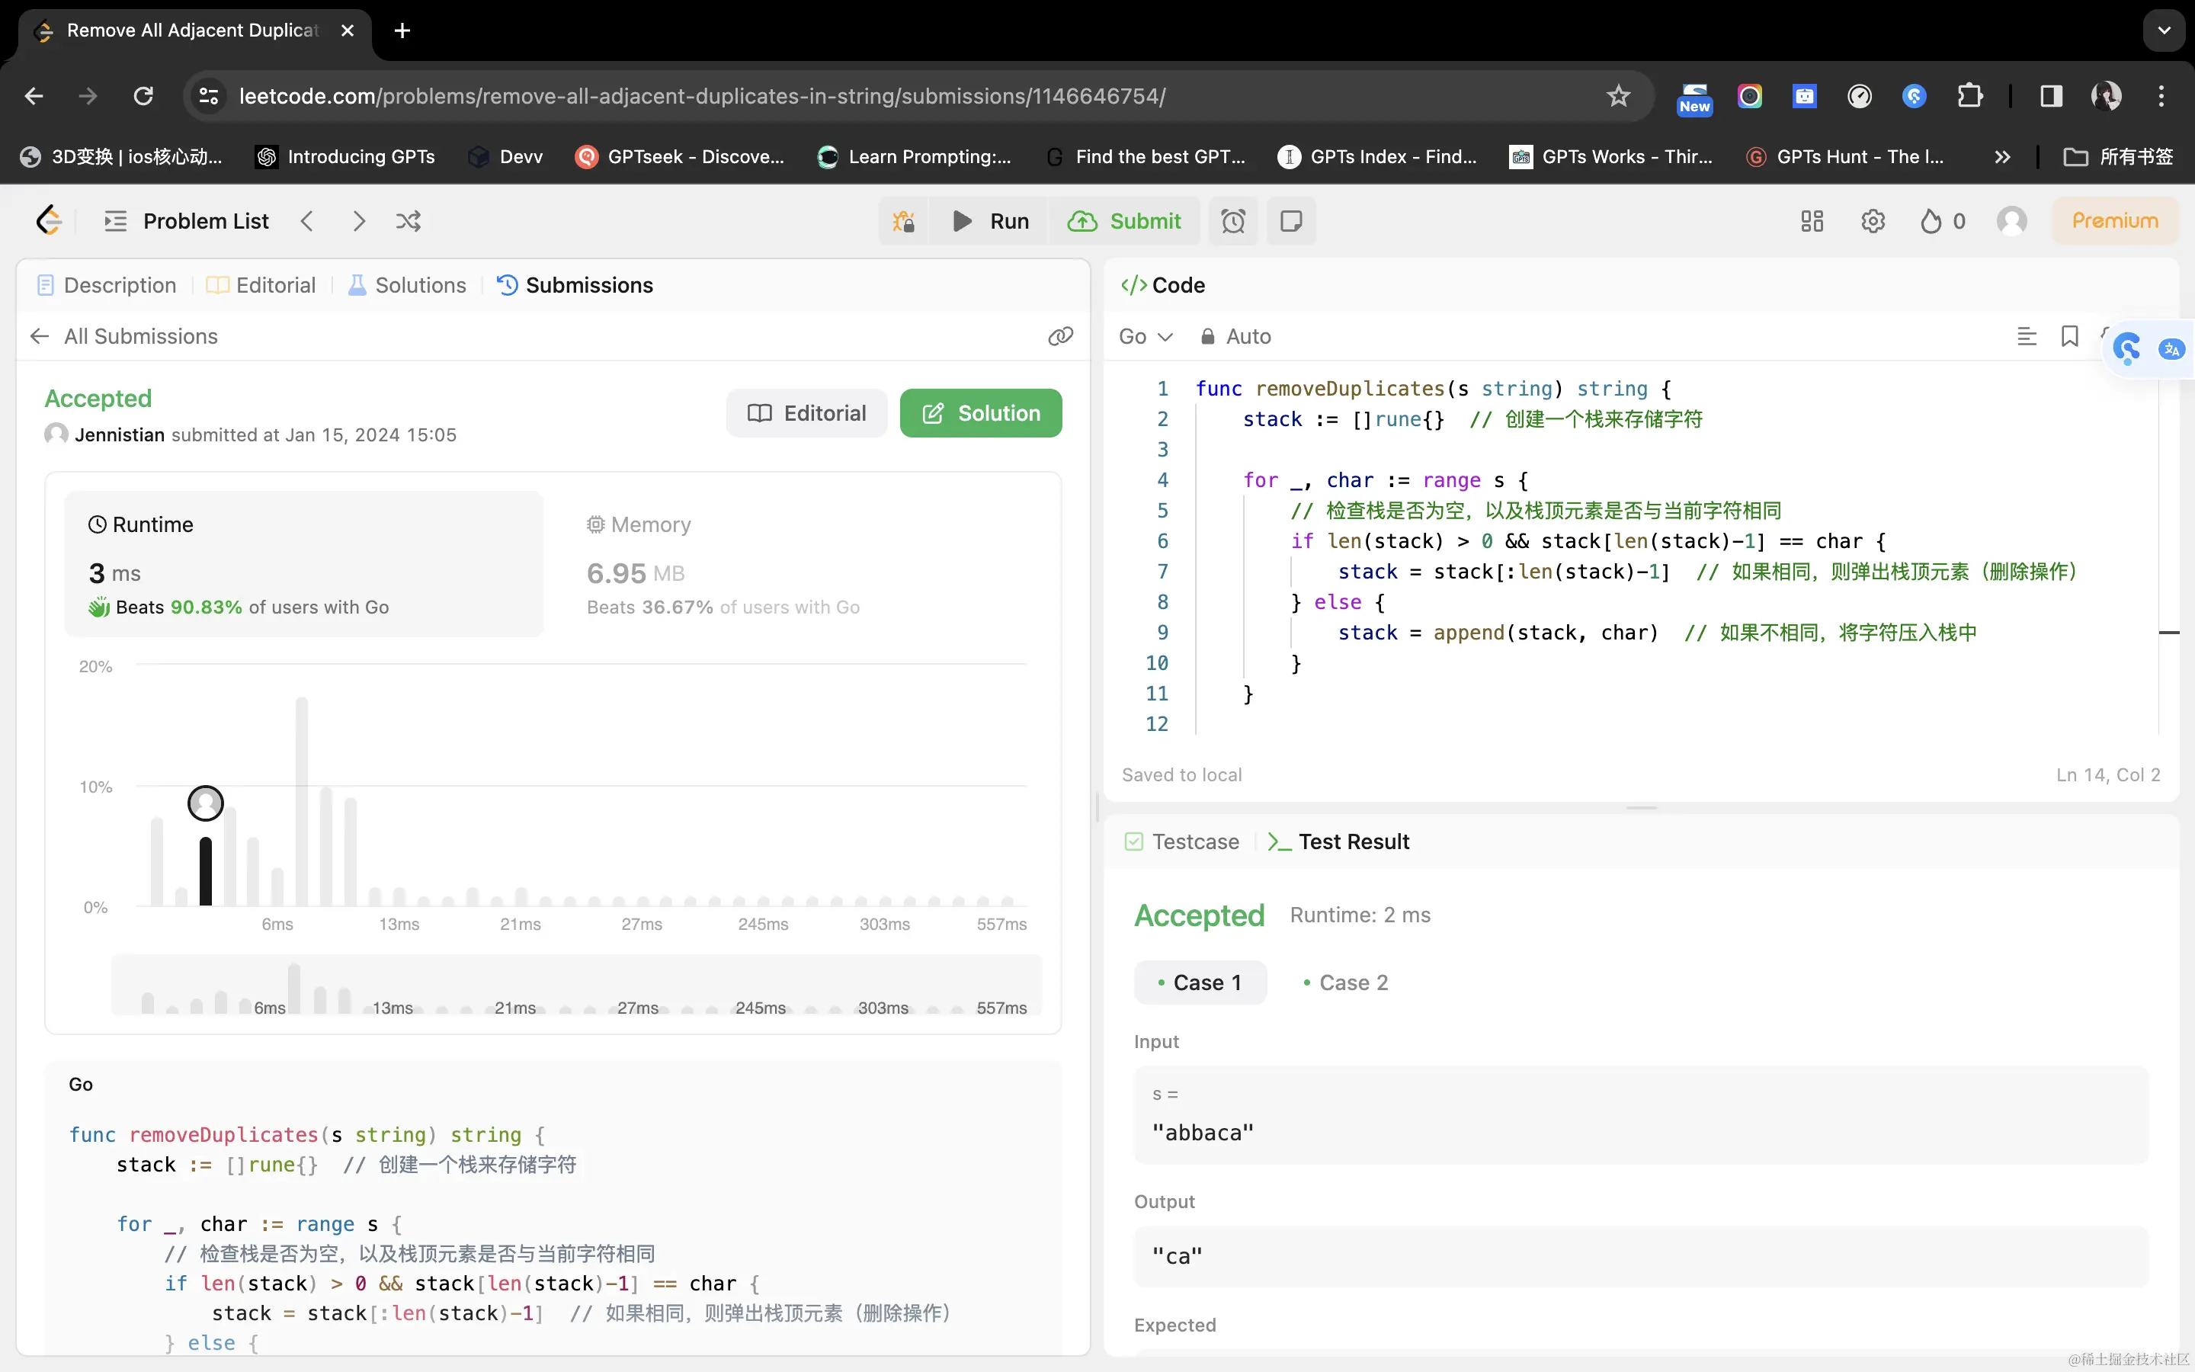The width and height of the screenshot is (2195, 1372).
Task: Click the runtime distribution mini-chart range bar
Action: [x=576, y=986]
